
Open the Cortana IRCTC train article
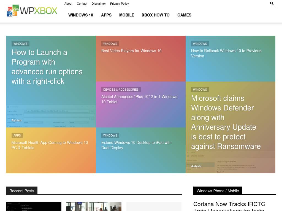(x=229, y=206)
